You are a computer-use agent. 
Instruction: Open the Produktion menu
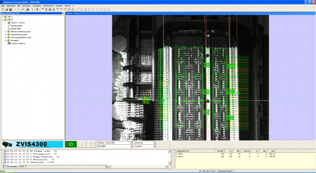coord(37,6)
